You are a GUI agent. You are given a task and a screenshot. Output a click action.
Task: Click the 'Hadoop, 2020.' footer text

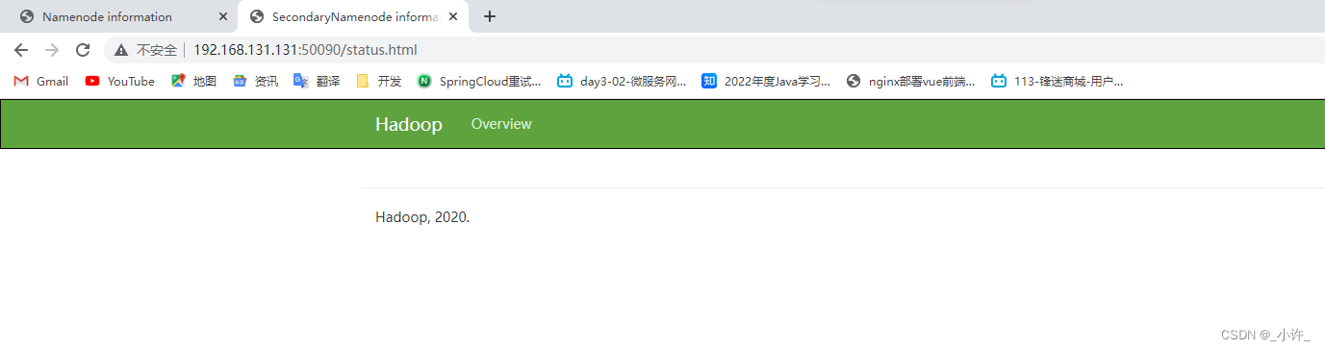coord(422,217)
